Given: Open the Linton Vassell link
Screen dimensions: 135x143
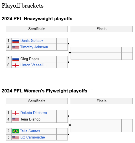Looking at the screenshot, I should point(32,65).
